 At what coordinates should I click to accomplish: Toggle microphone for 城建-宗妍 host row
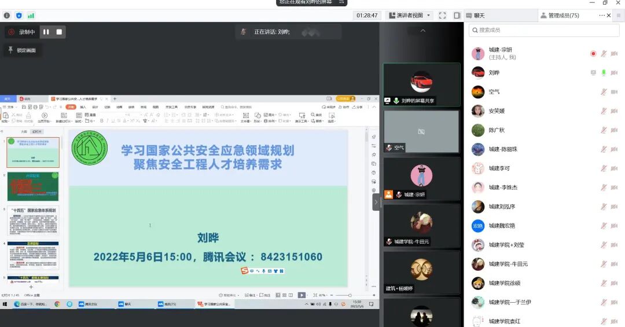604,53
